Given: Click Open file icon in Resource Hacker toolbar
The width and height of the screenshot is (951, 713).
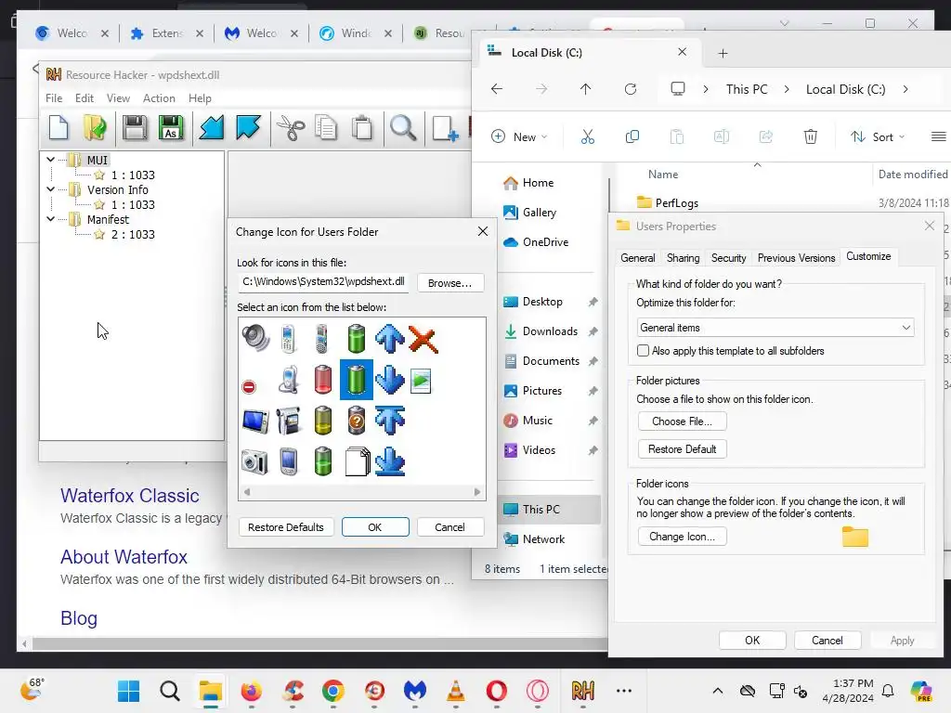Looking at the screenshot, I should coord(96,128).
